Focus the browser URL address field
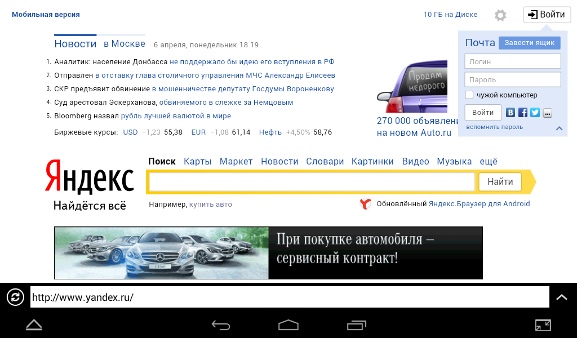577x338 pixels. [290, 297]
